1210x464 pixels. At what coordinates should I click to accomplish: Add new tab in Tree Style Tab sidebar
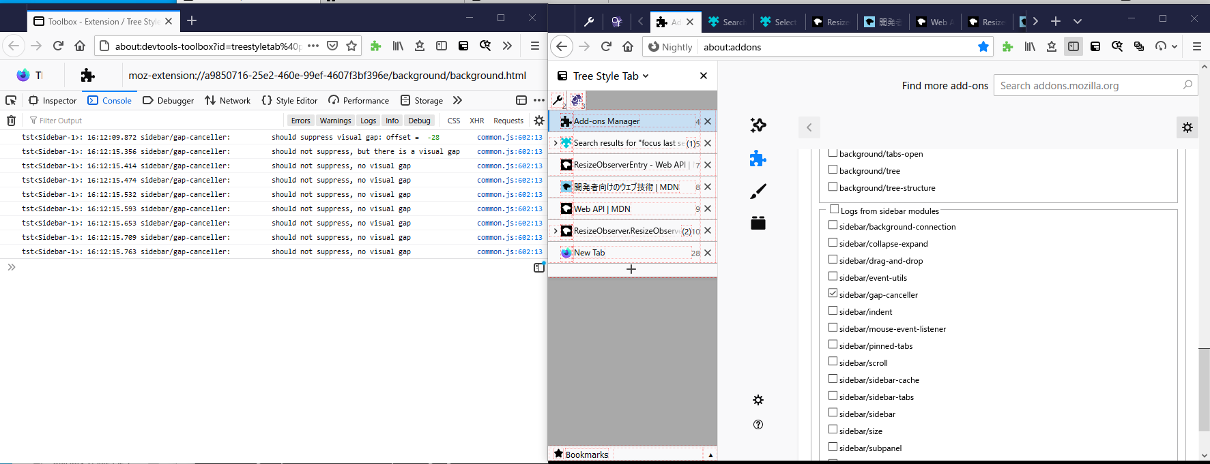tap(631, 269)
